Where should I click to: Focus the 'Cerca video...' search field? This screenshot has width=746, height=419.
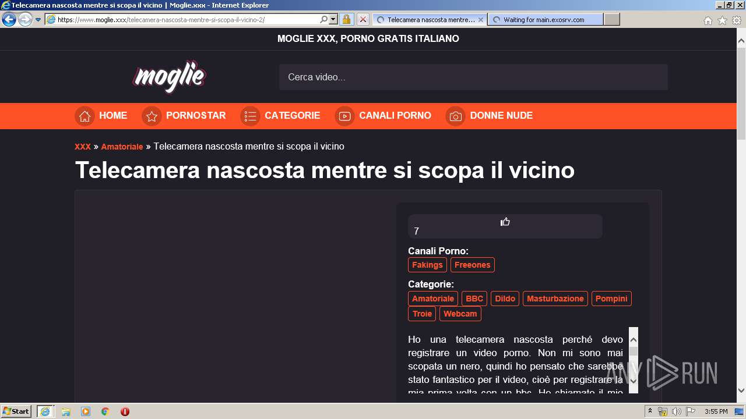click(473, 77)
